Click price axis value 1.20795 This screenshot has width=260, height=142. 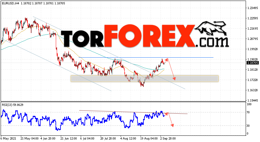253,39
